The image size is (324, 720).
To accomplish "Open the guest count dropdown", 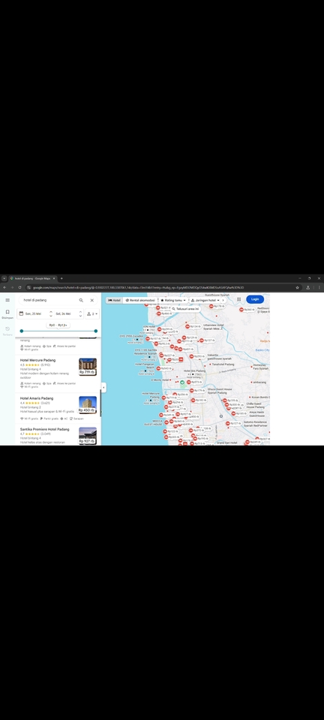I will point(92,313).
